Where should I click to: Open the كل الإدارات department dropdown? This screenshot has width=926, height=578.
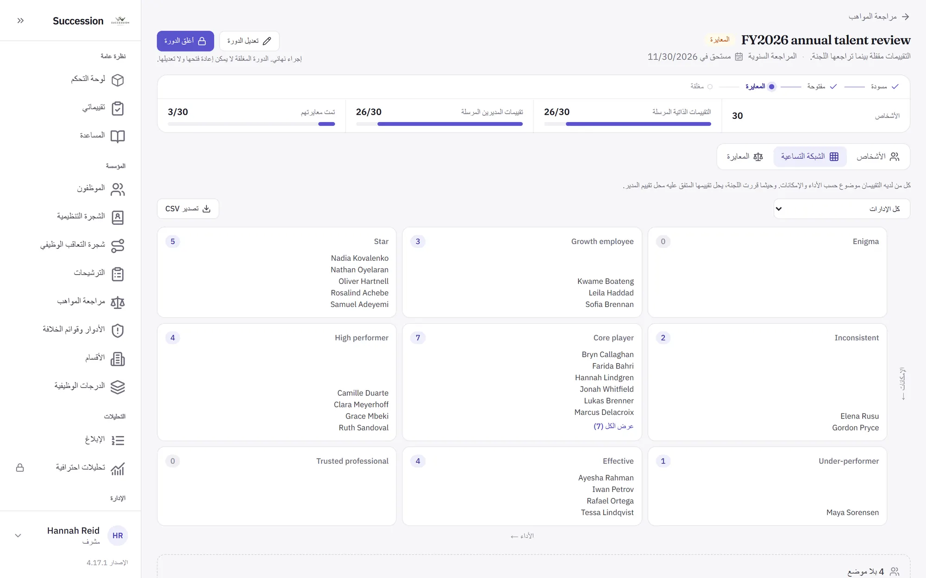(842, 209)
